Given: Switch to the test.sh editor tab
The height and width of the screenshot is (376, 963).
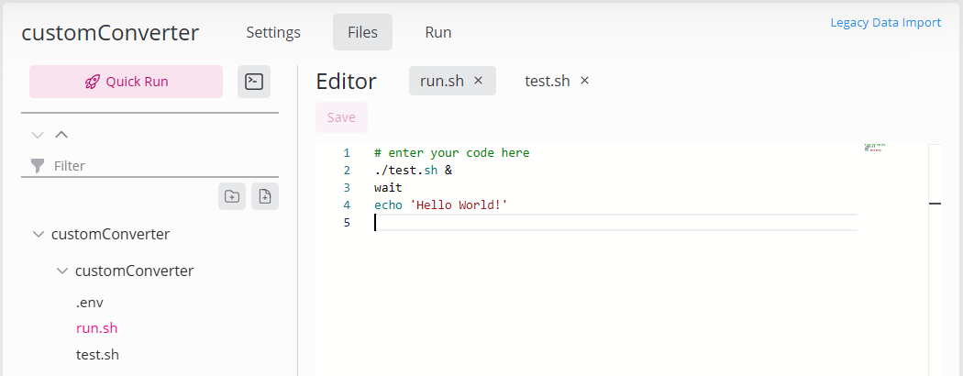Looking at the screenshot, I should pyautogui.click(x=547, y=81).
